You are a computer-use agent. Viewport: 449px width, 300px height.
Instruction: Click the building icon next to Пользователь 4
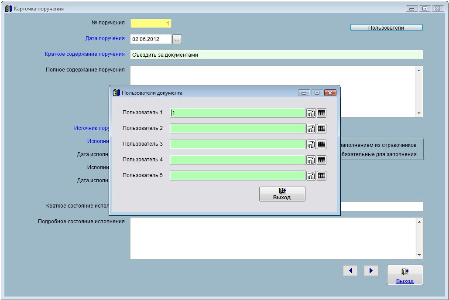click(x=311, y=160)
